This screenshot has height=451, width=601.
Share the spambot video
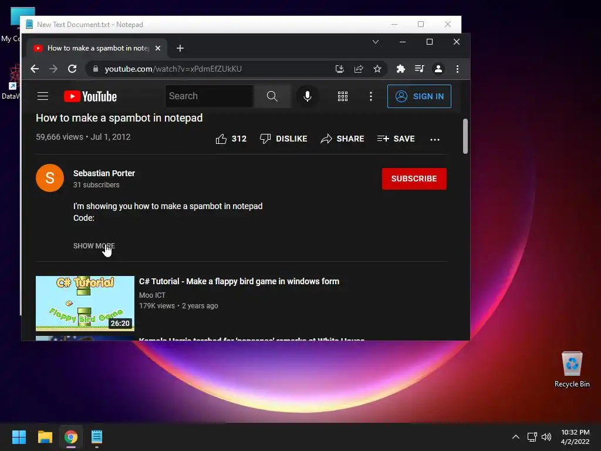(342, 139)
